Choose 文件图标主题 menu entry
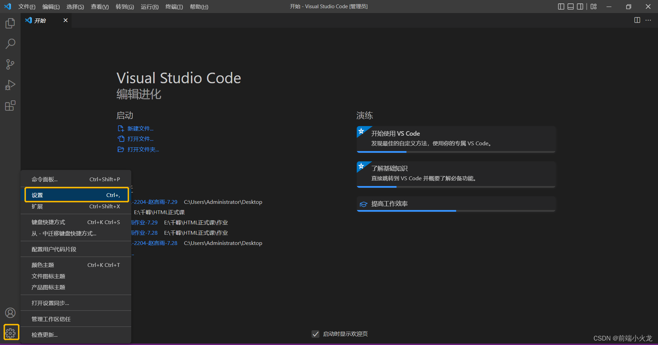The width and height of the screenshot is (658, 345). click(76, 276)
